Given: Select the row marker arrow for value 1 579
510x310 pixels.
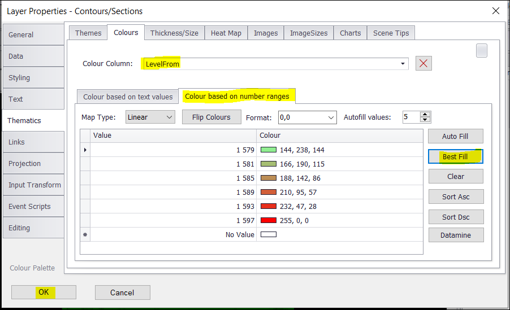Looking at the screenshot, I should tap(85, 150).
